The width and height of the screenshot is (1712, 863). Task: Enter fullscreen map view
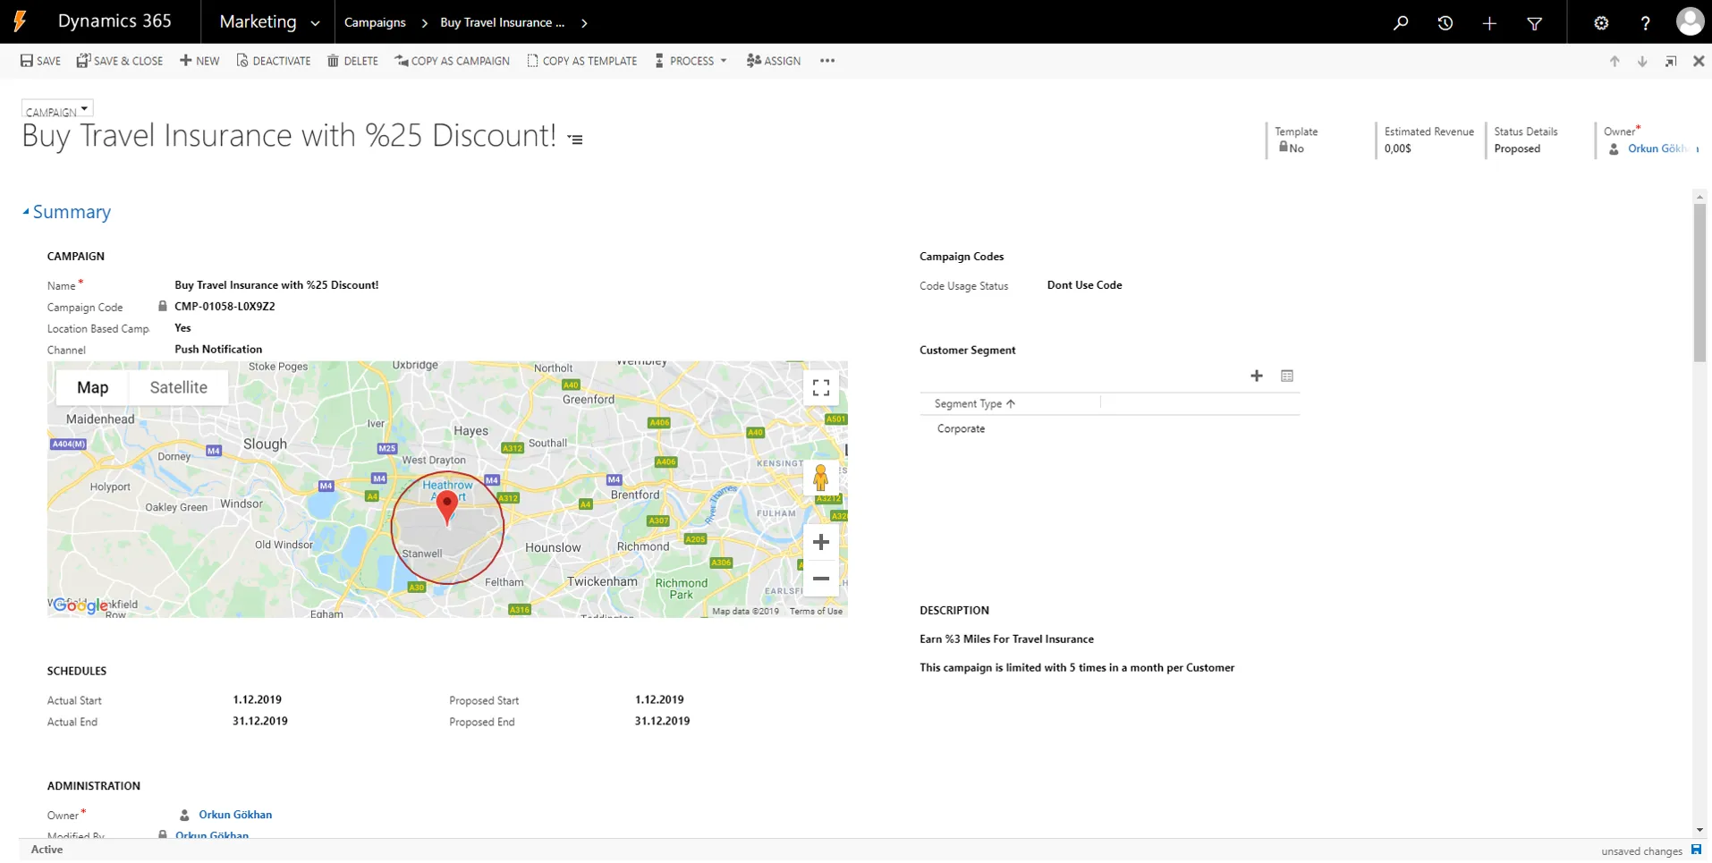(x=820, y=388)
